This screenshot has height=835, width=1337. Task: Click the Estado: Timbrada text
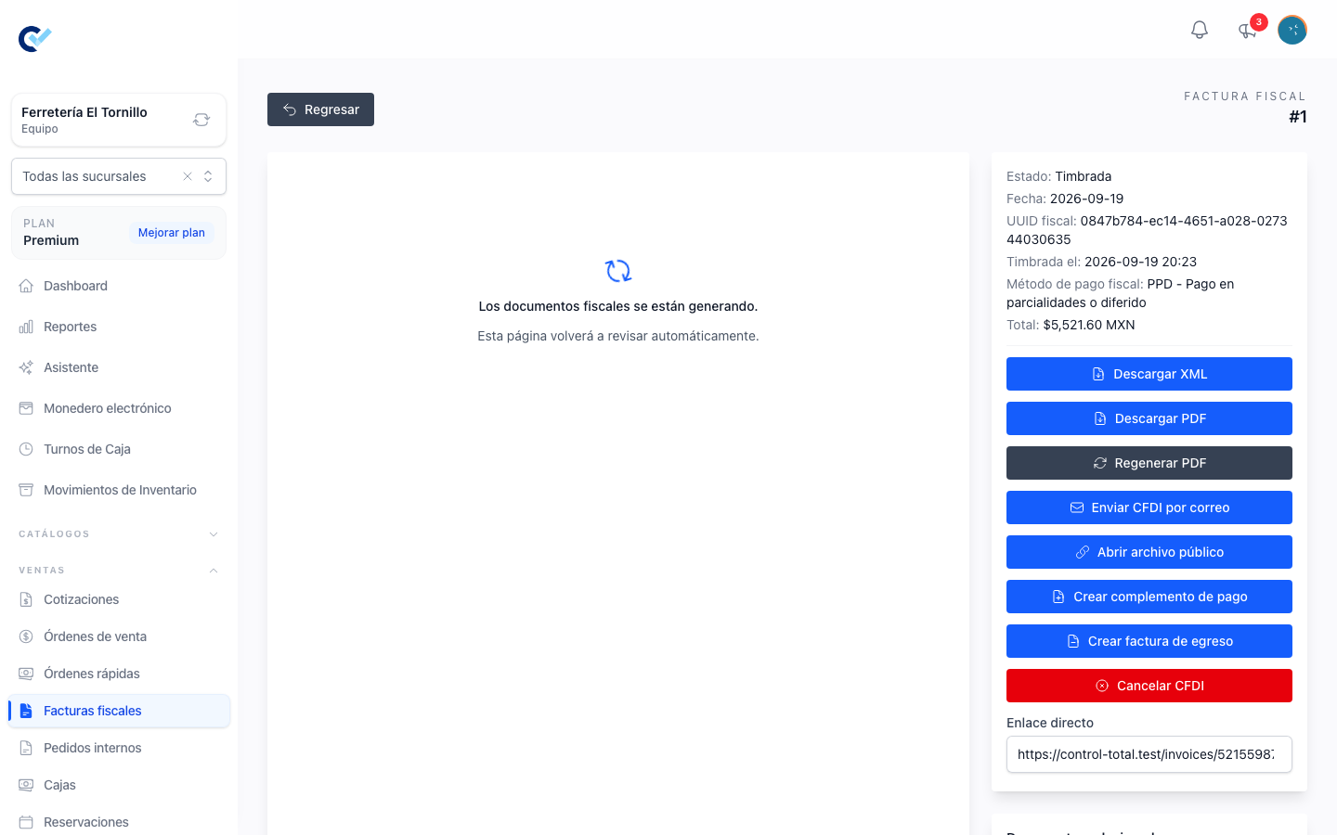click(1058, 176)
